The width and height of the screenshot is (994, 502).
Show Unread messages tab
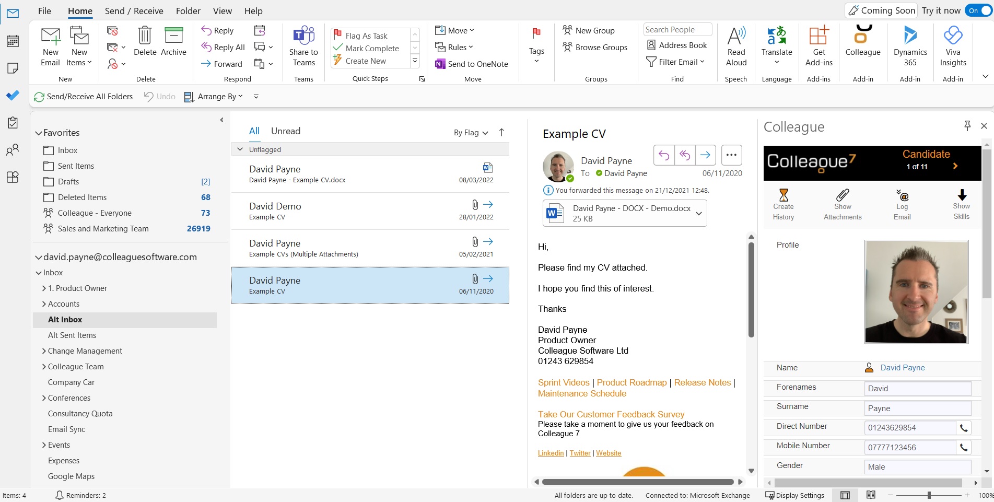click(x=286, y=131)
